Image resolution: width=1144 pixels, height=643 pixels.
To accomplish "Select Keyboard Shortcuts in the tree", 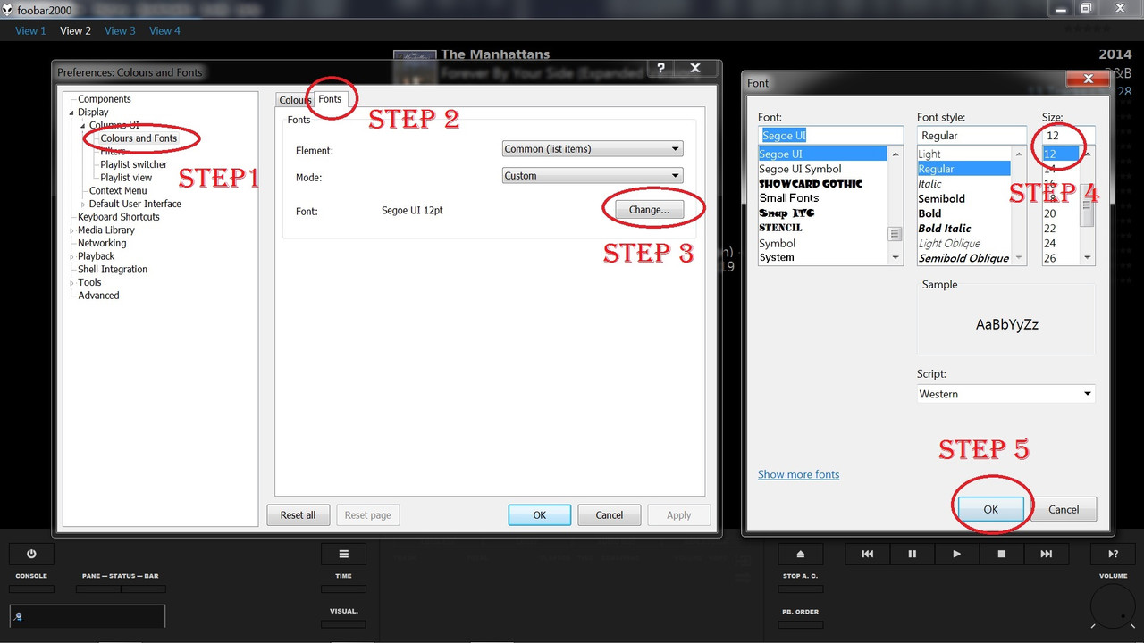I will pyautogui.click(x=119, y=217).
